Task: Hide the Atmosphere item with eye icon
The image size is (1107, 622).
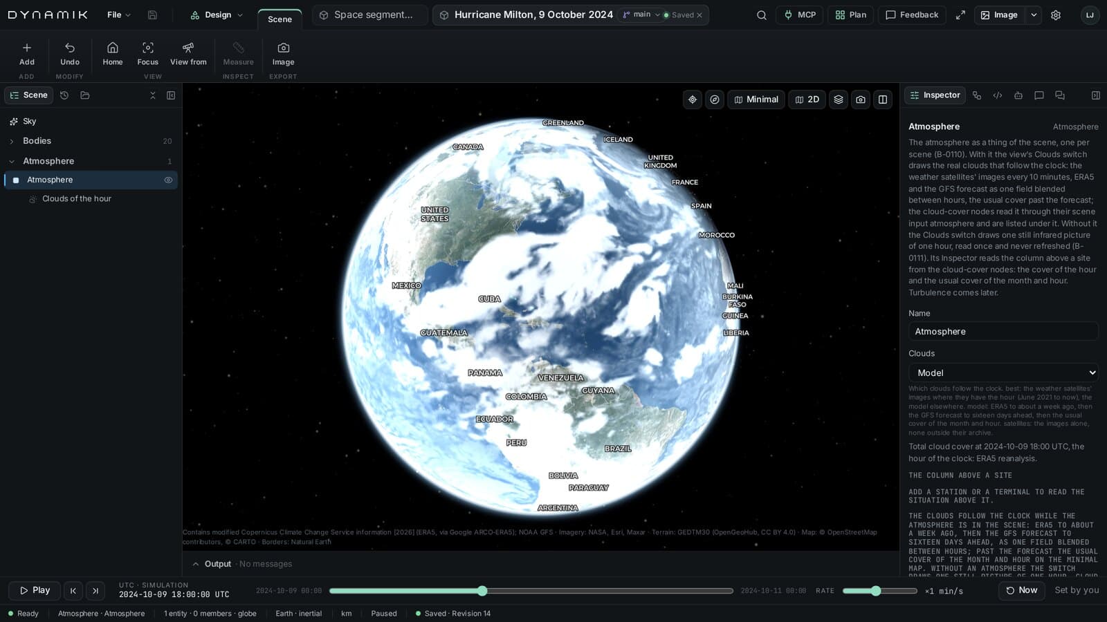Action: click(x=168, y=180)
